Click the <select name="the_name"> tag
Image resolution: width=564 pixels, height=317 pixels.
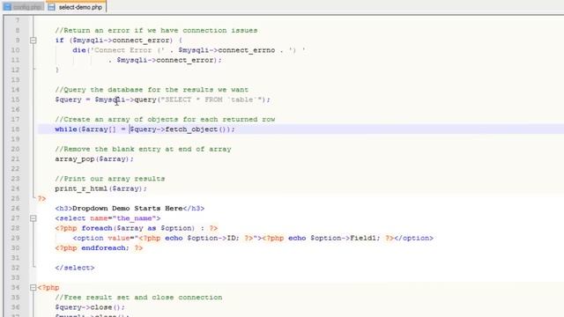(x=108, y=218)
